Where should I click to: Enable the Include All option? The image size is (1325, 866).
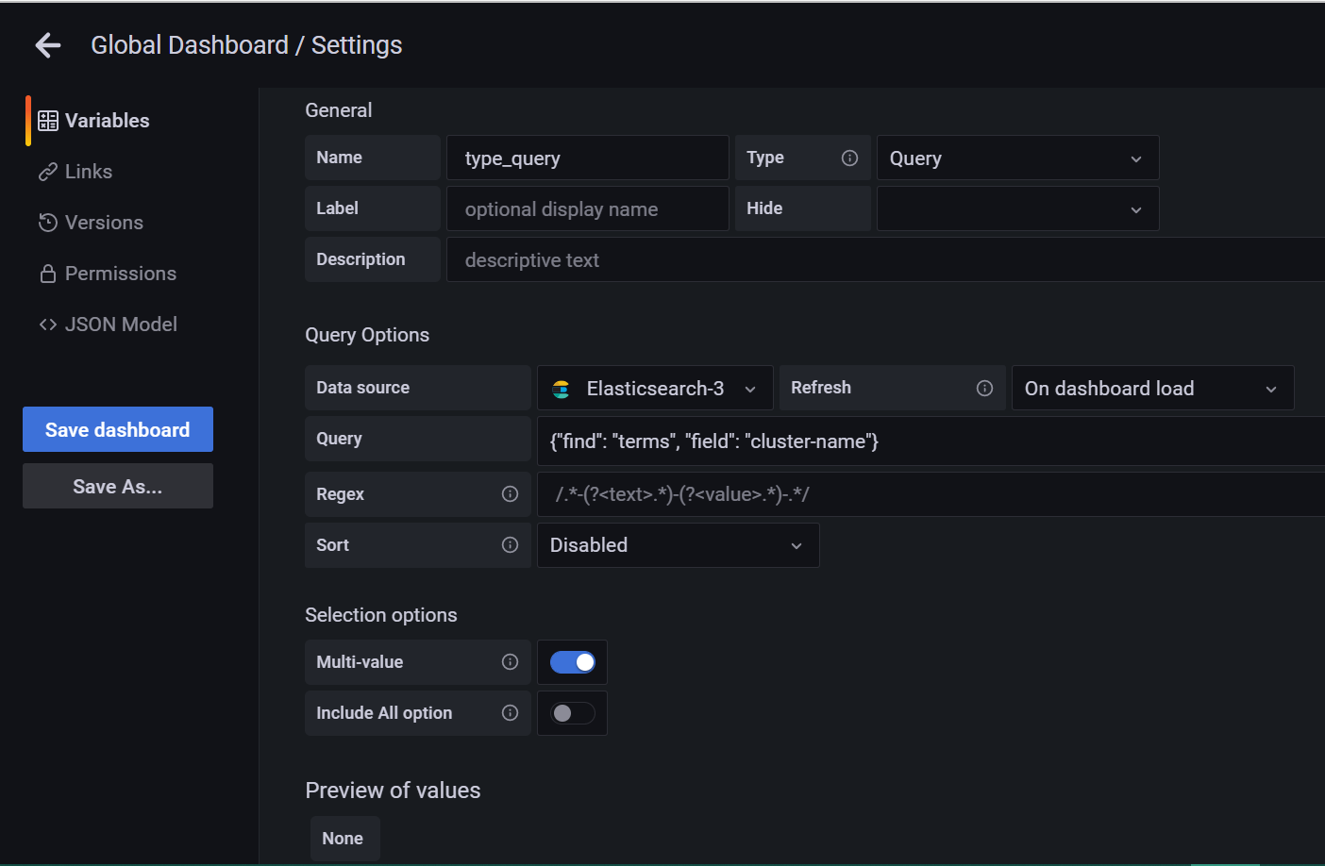click(572, 712)
